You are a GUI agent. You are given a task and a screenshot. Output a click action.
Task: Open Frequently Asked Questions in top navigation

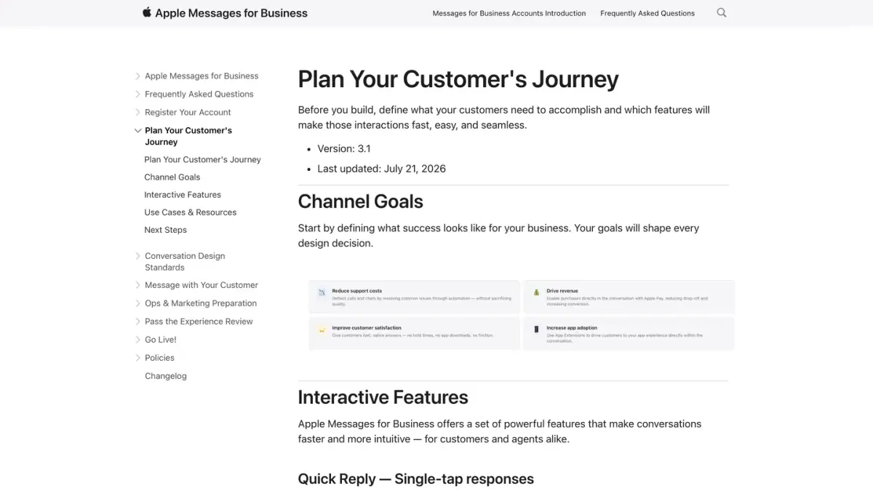coord(647,13)
